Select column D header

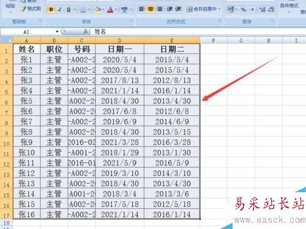(119, 40)
